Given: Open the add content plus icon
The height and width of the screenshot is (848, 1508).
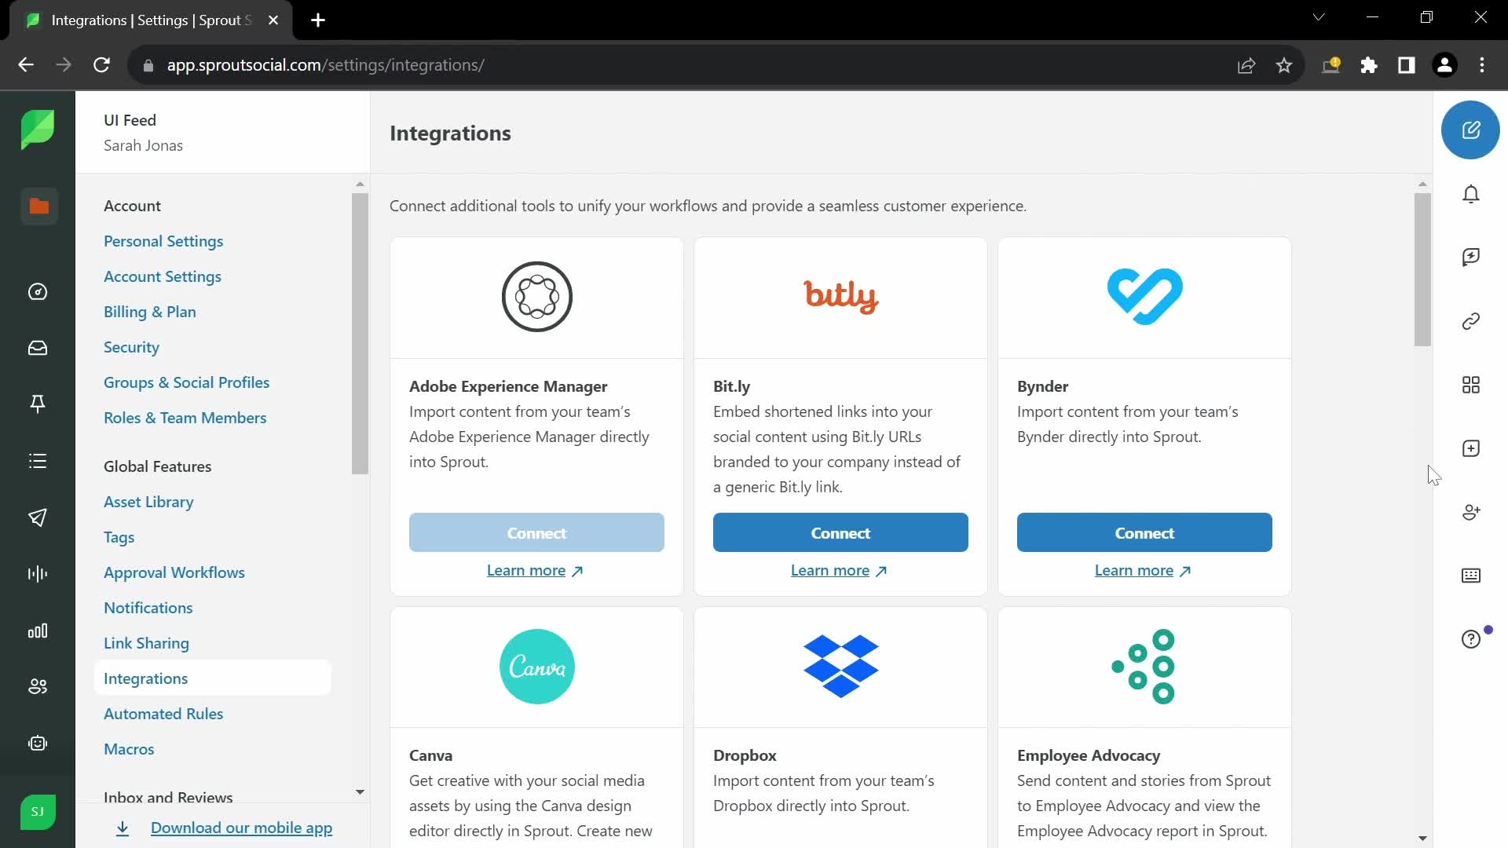Looking at the screenshot, I should pyautogui.click(x=1472, y=448).
